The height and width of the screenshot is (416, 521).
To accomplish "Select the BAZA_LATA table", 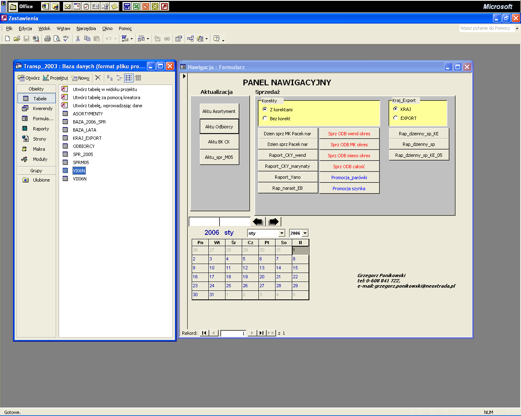I will [x=84, y=130].
